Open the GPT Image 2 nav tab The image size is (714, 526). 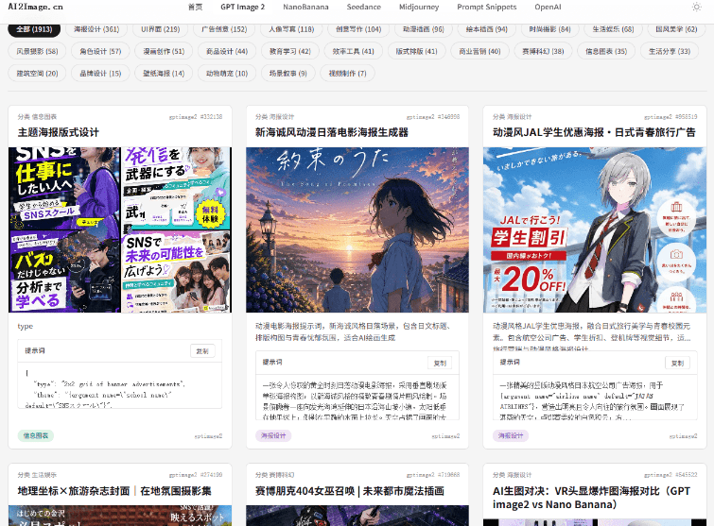coord(243,7)
